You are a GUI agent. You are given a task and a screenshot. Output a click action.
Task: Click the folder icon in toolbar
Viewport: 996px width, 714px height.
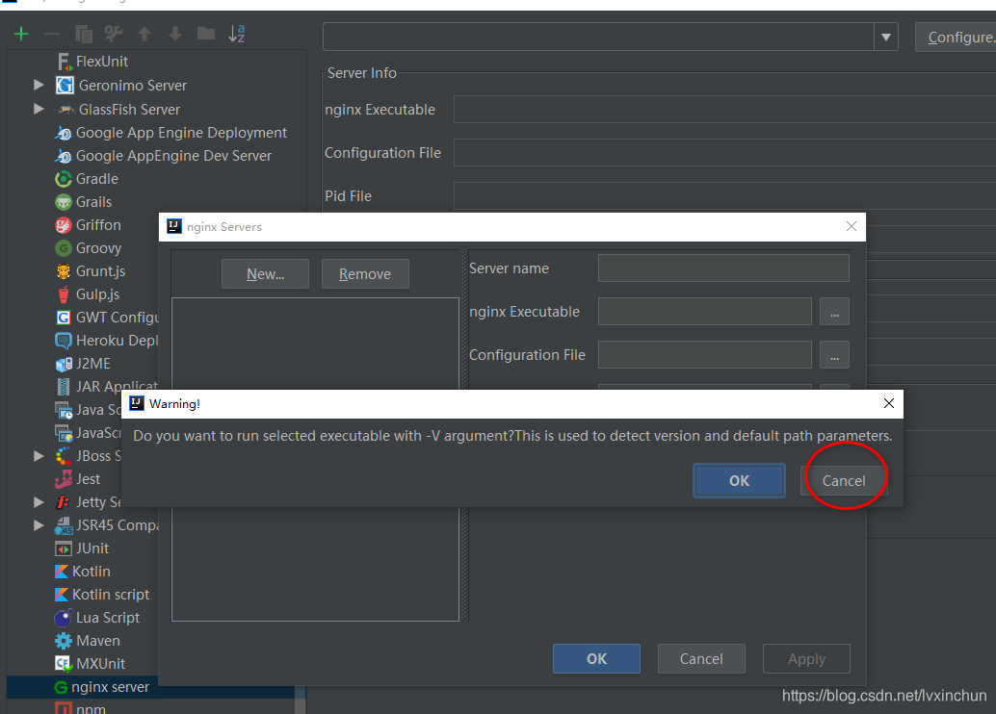[206, 33]
